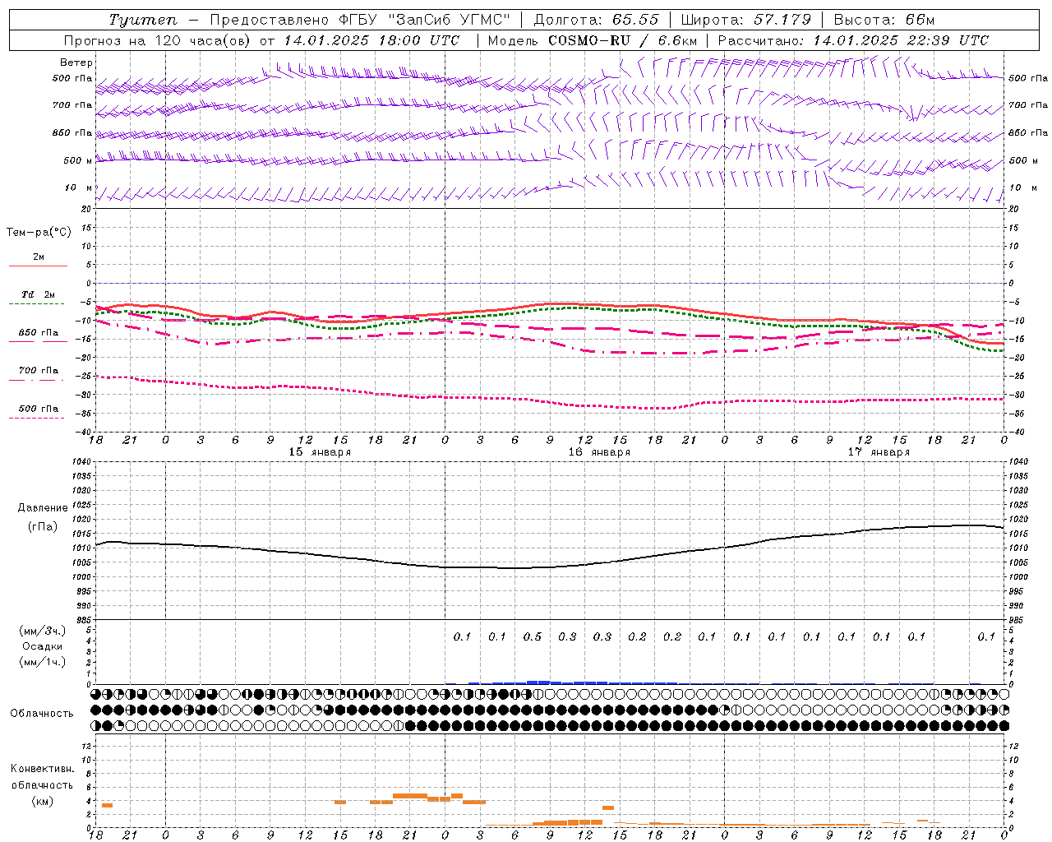Image resolution: width=1052 pixels, height=842 pixels.
Task: Select the Прогноз на 120 часа(ов) text
Action: point(159,40)
